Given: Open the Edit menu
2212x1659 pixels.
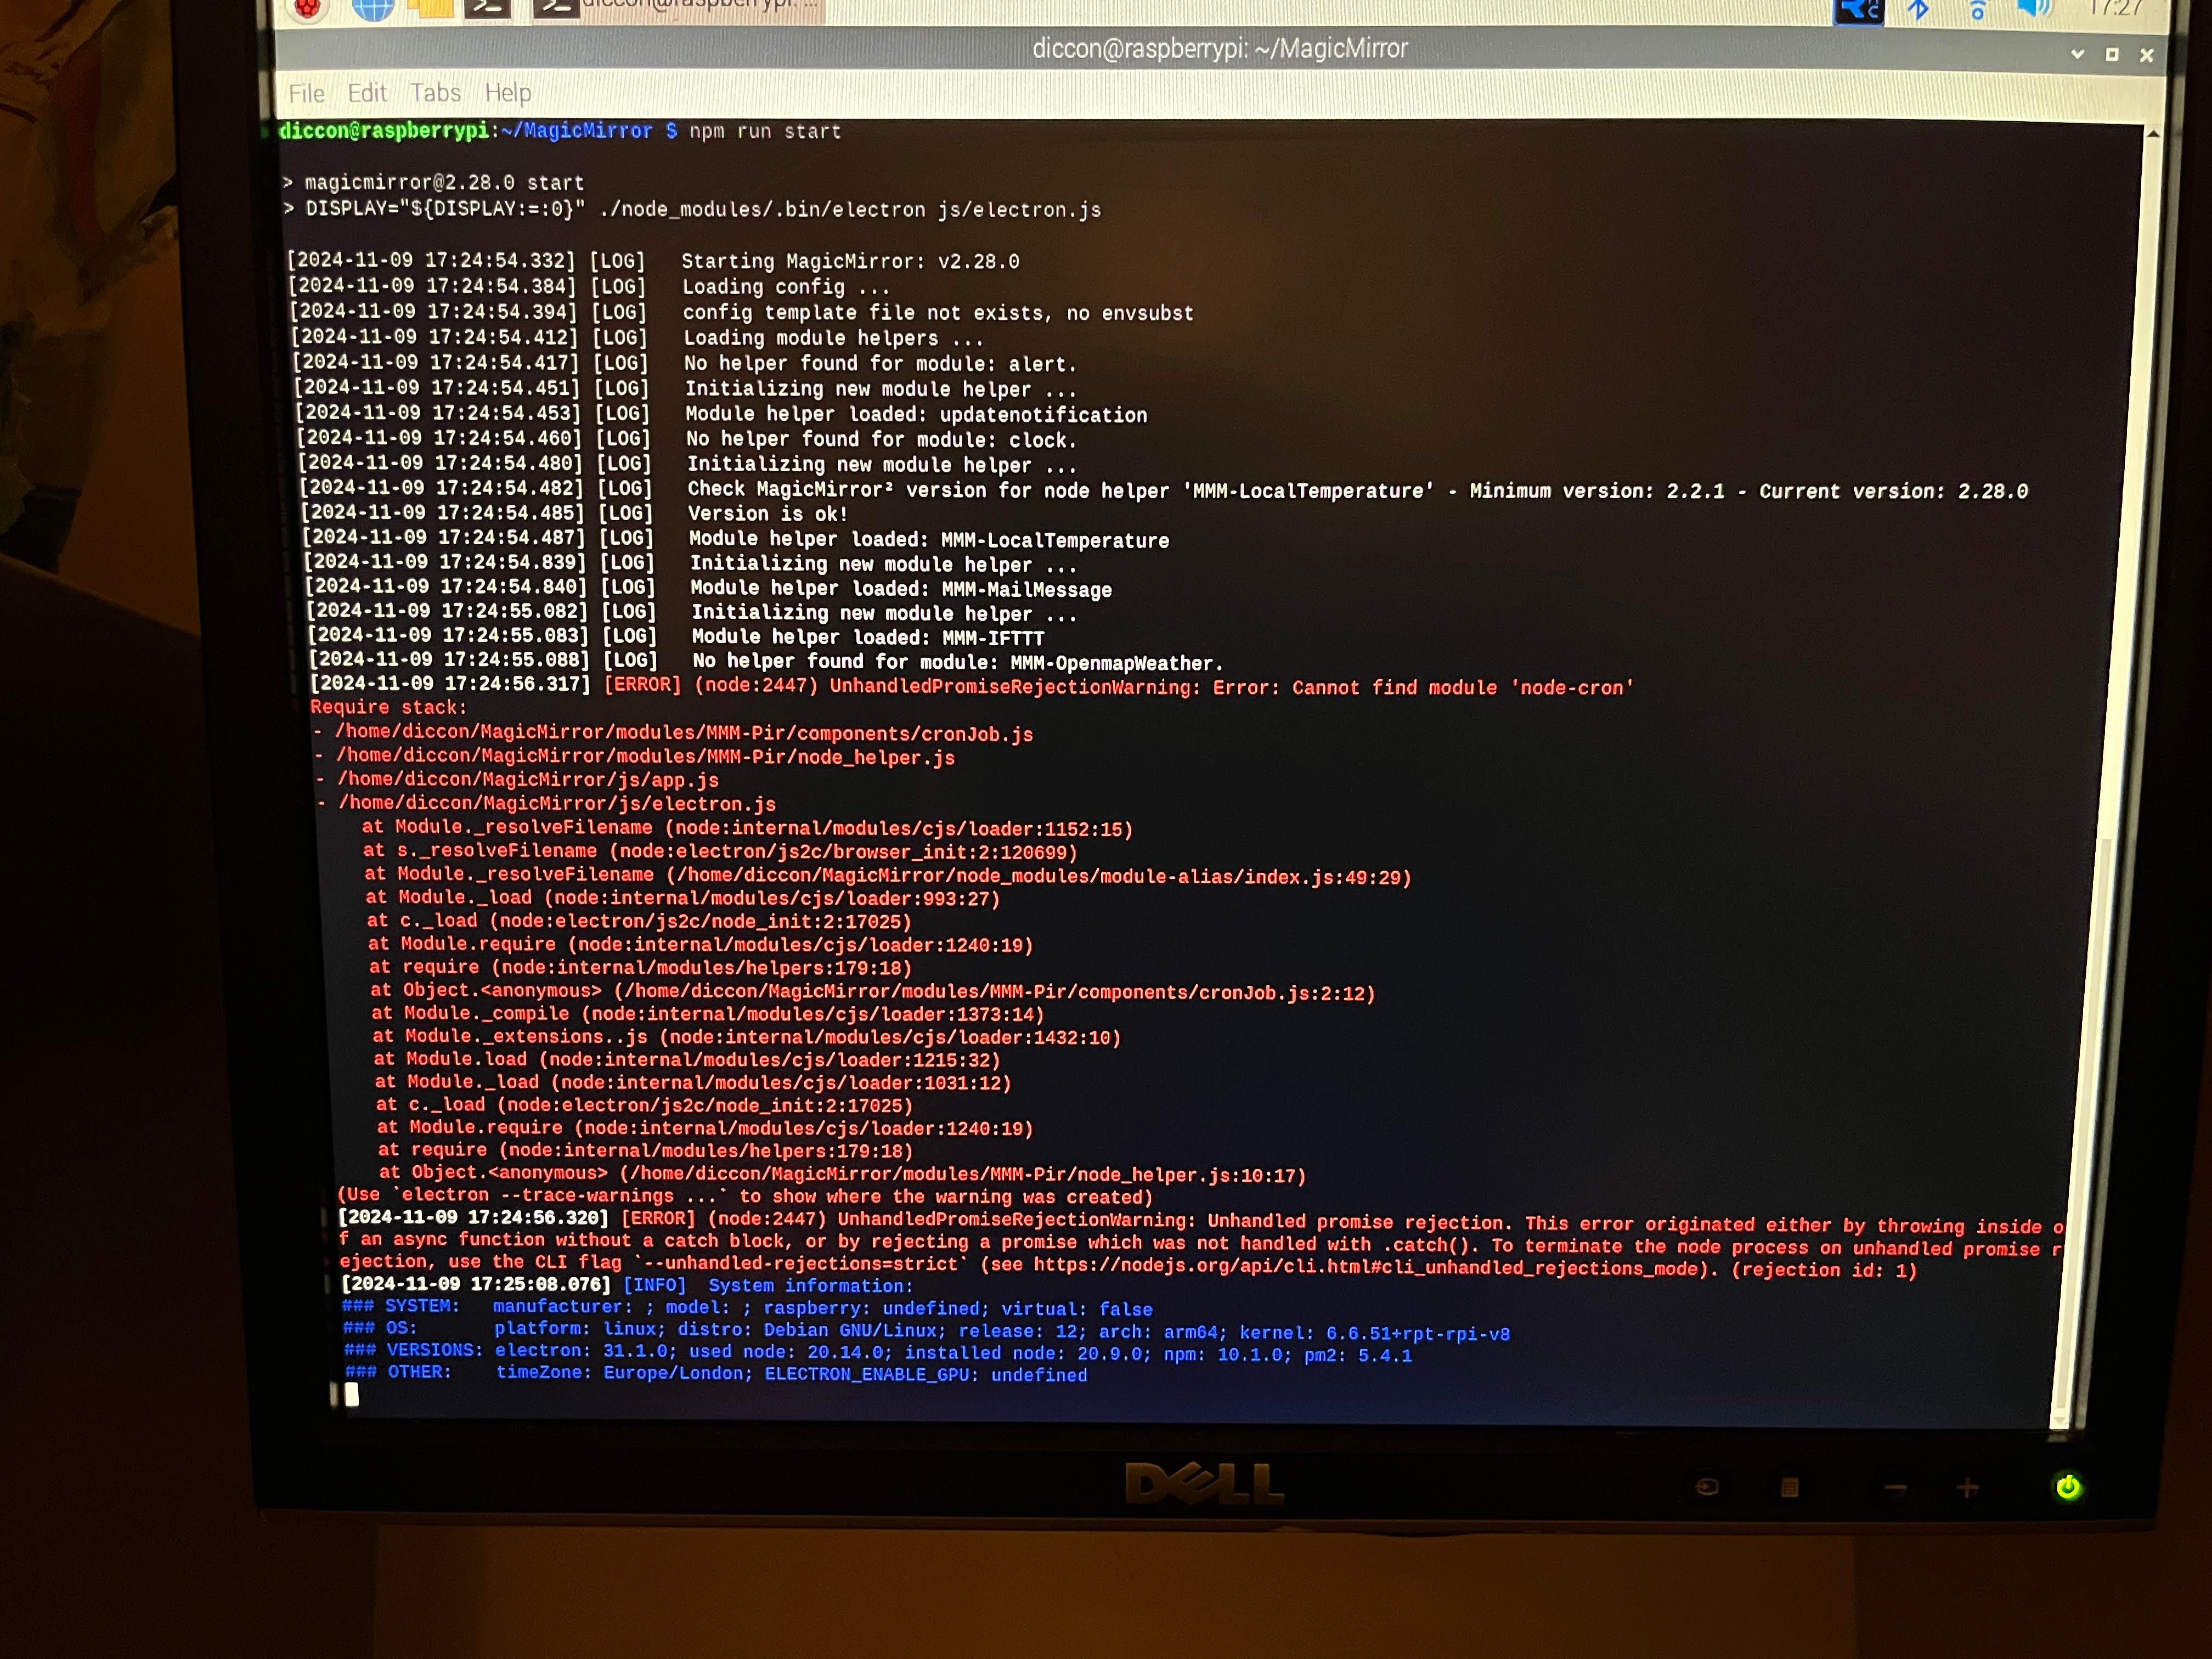Looking at the screenshot, I should 367,93.
